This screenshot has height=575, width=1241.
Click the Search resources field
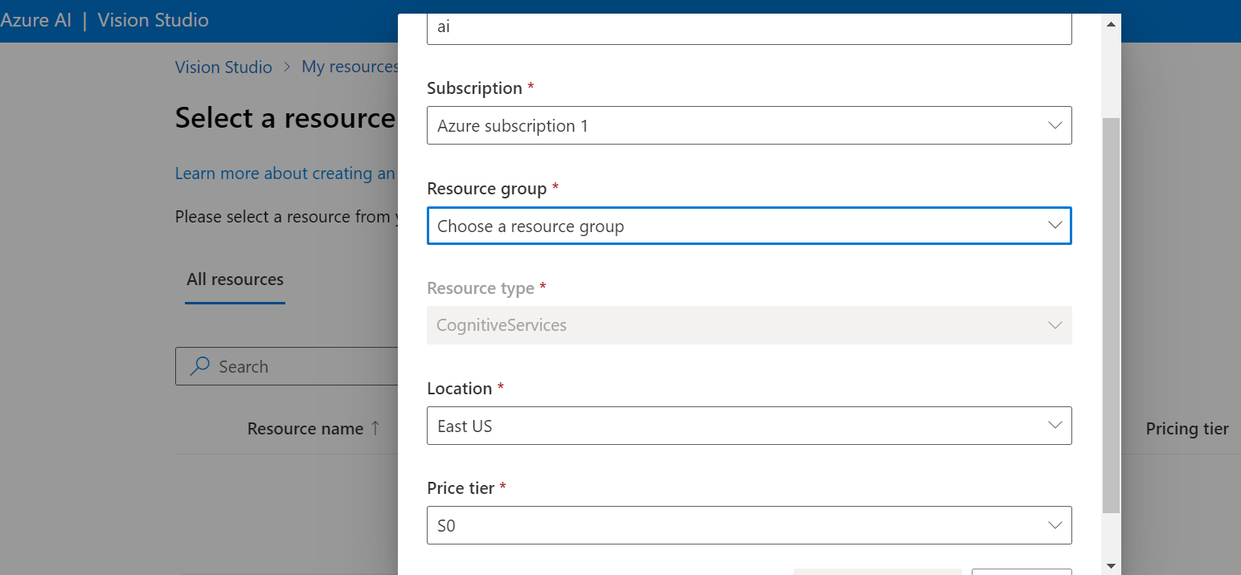point(287,366)
